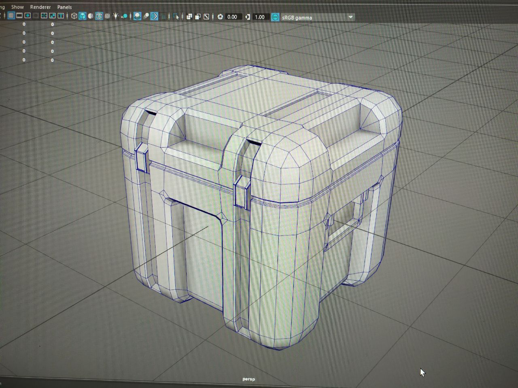This screenshot has height=388, width=518.
Task: Toggle wireframe on shaded icon
Action: tap(99, 16)
